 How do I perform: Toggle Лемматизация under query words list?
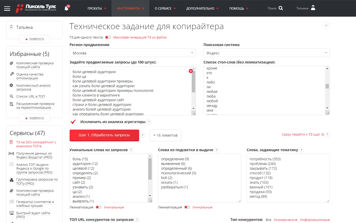(x=98, y=207)
